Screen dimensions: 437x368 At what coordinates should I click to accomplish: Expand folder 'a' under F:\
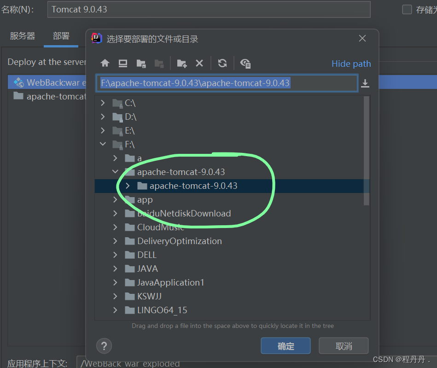pos(115,158)
